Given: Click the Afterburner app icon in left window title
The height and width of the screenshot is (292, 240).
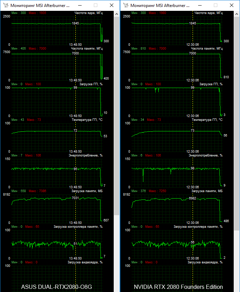Looking at the screenshot, I should pyautogui.click(x=6, y=5).
